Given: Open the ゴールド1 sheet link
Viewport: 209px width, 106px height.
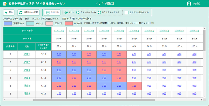Looking at the screenshot, I should click(x=134, y=31).
